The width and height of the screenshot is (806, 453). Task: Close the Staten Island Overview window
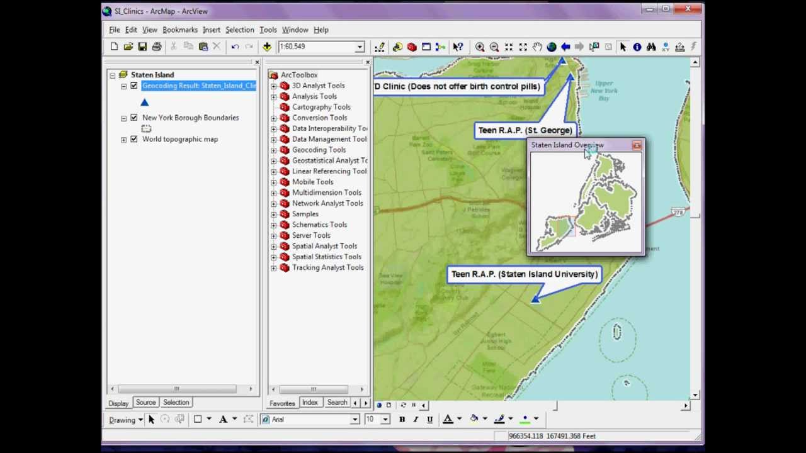point(637,145)
